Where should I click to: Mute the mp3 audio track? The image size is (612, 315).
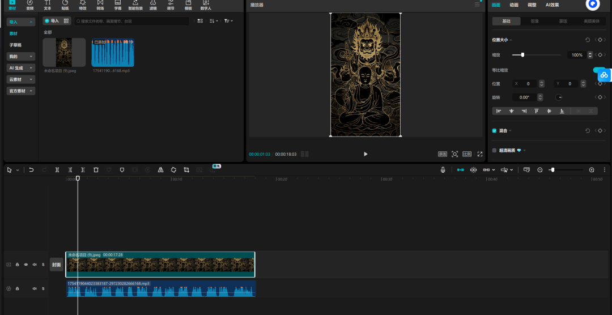[x=35, y=288]
